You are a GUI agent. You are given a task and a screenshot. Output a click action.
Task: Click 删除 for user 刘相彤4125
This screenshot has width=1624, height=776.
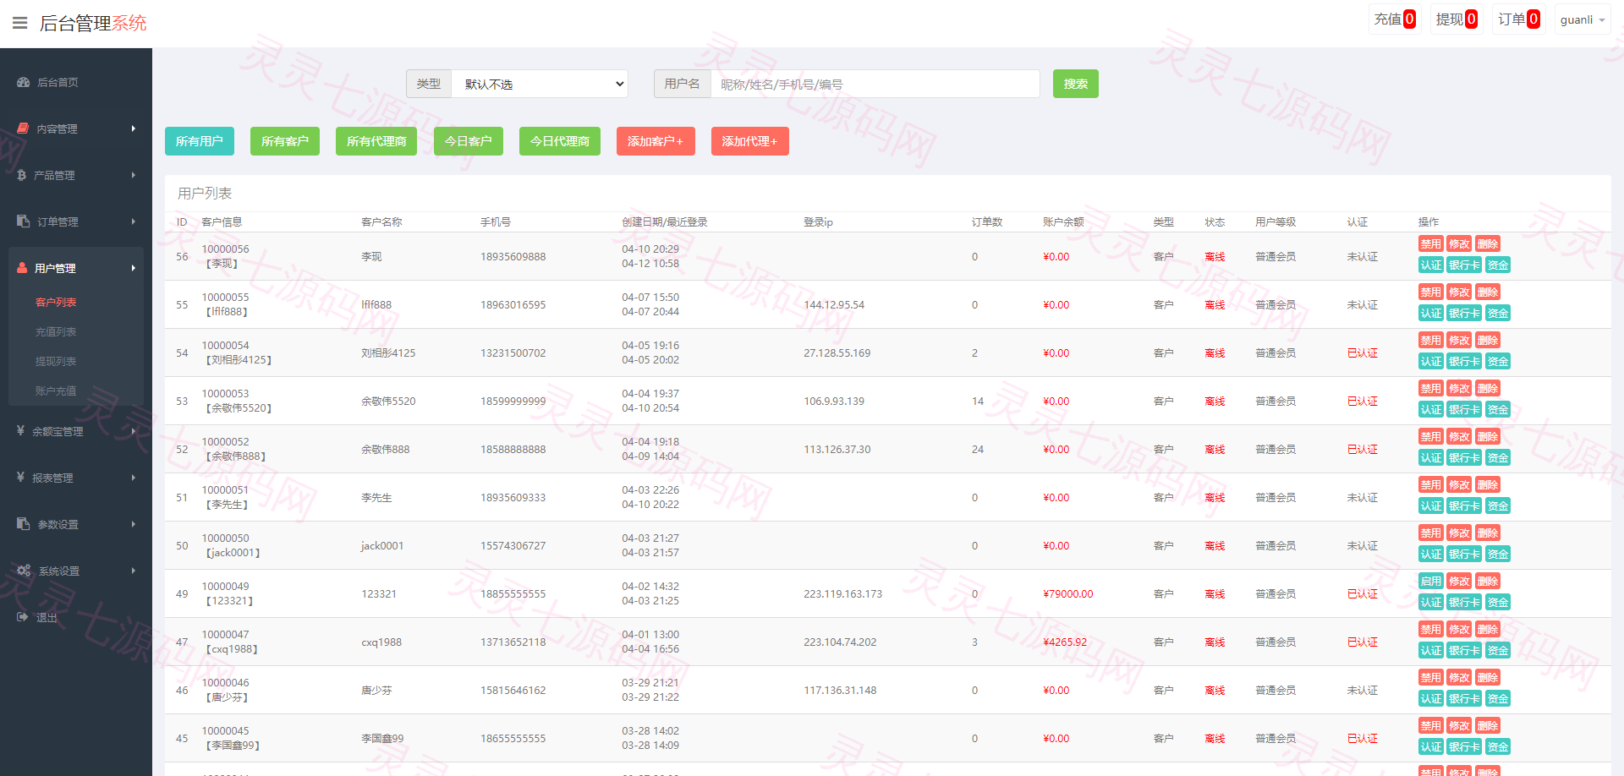coord(1488,340)
